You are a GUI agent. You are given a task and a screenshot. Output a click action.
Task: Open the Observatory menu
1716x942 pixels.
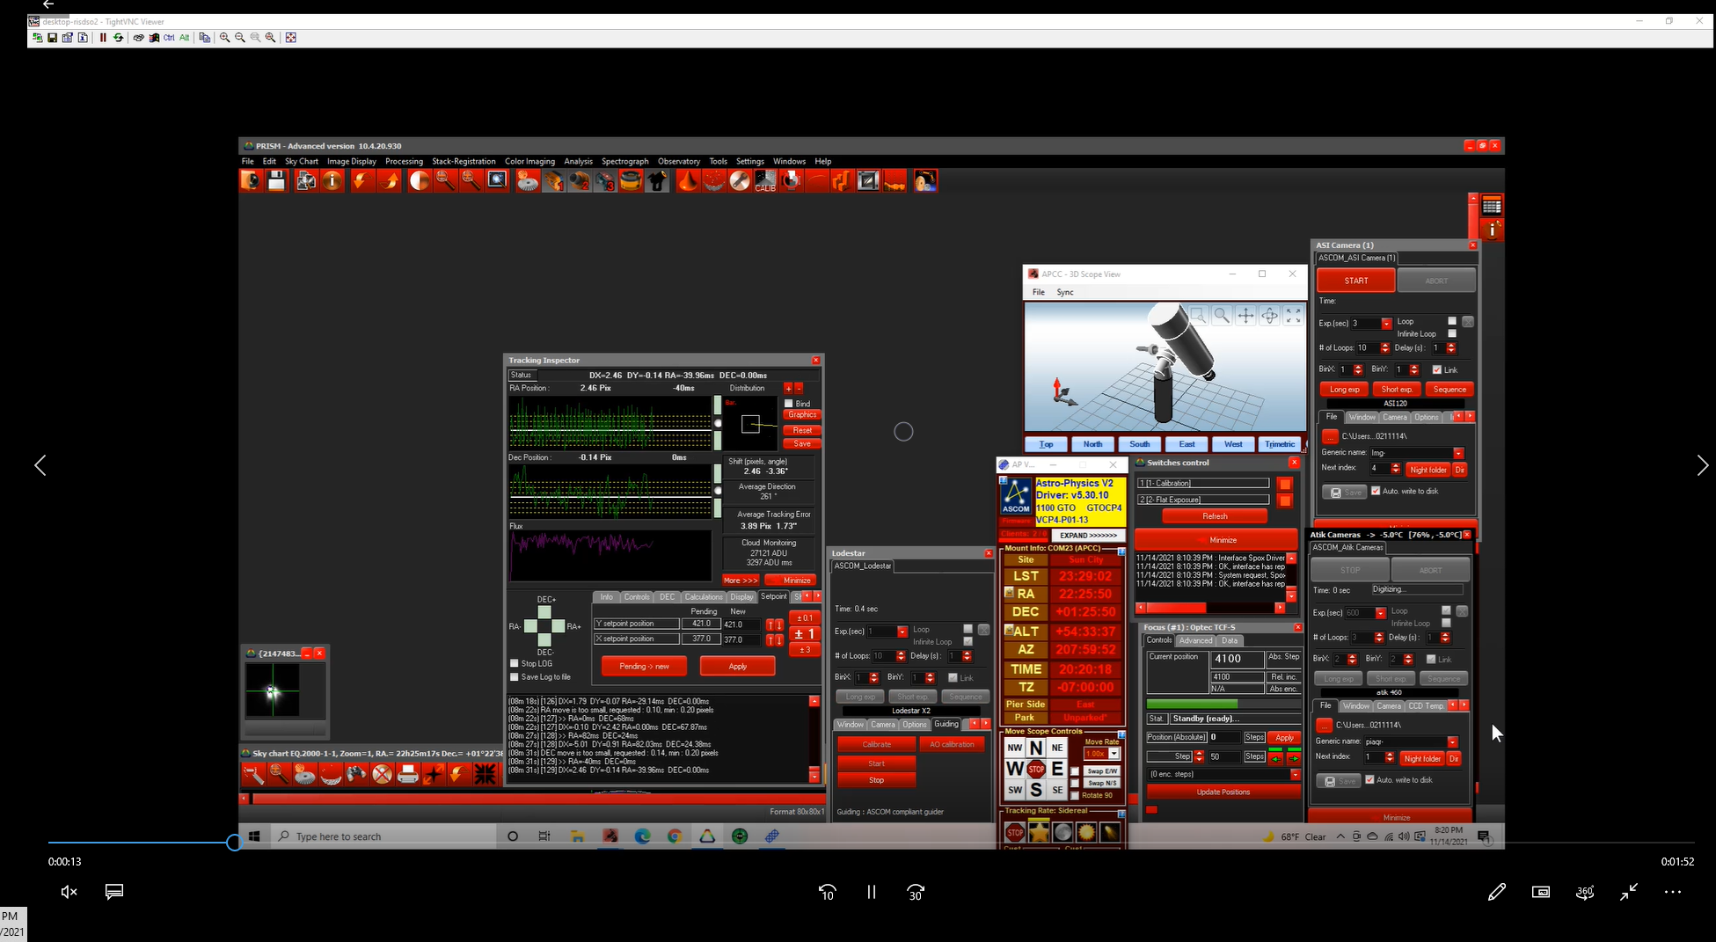pyautogui.click(x=678, y=161)
